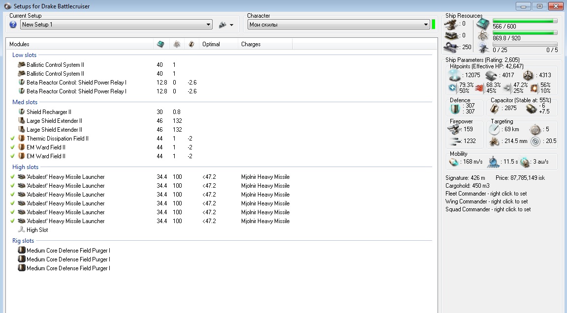Click first Beta Reactor Control relay icon
The width and height of the screenshot is (567, 313).
pos(21,83)
